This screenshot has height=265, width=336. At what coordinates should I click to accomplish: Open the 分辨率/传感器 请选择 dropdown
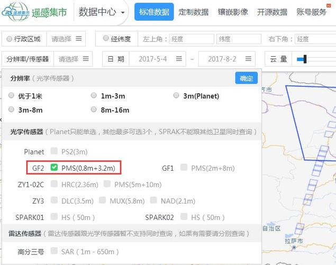pyautogui.click(x=74, y=59)
